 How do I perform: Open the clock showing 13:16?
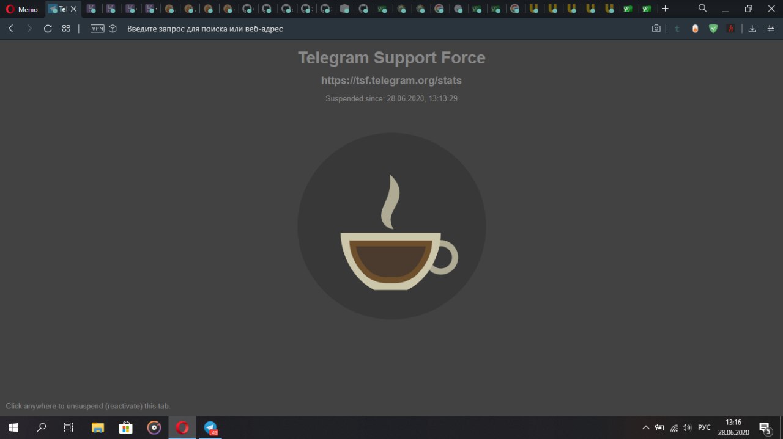coord(733,427)
